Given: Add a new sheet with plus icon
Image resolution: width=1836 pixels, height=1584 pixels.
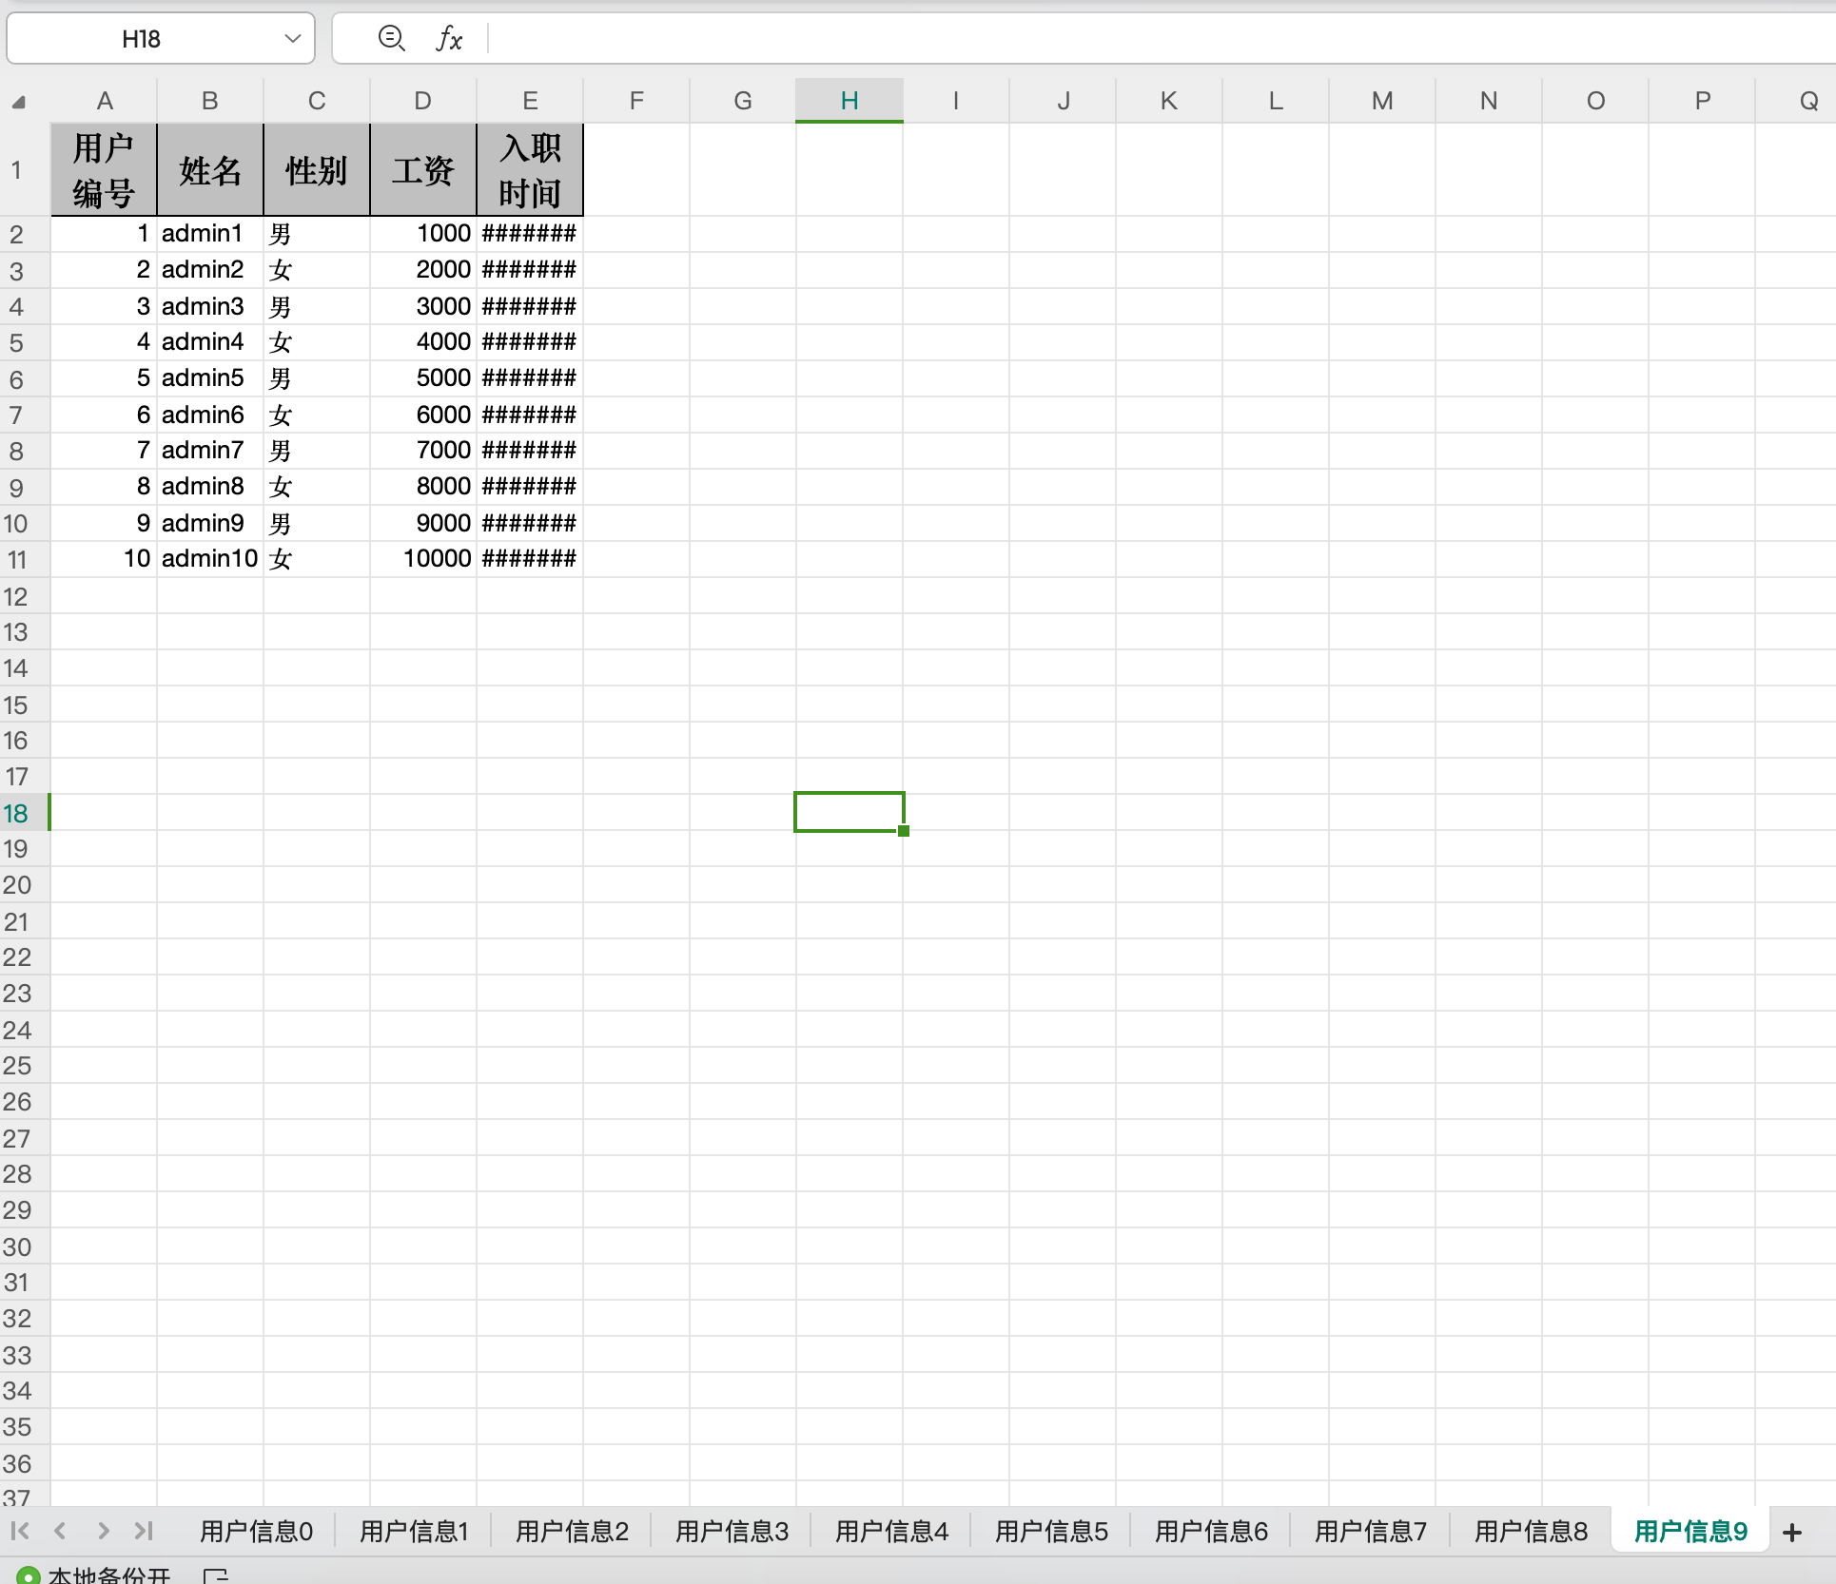Looking at the screenshot, I should point(1792,1532).
